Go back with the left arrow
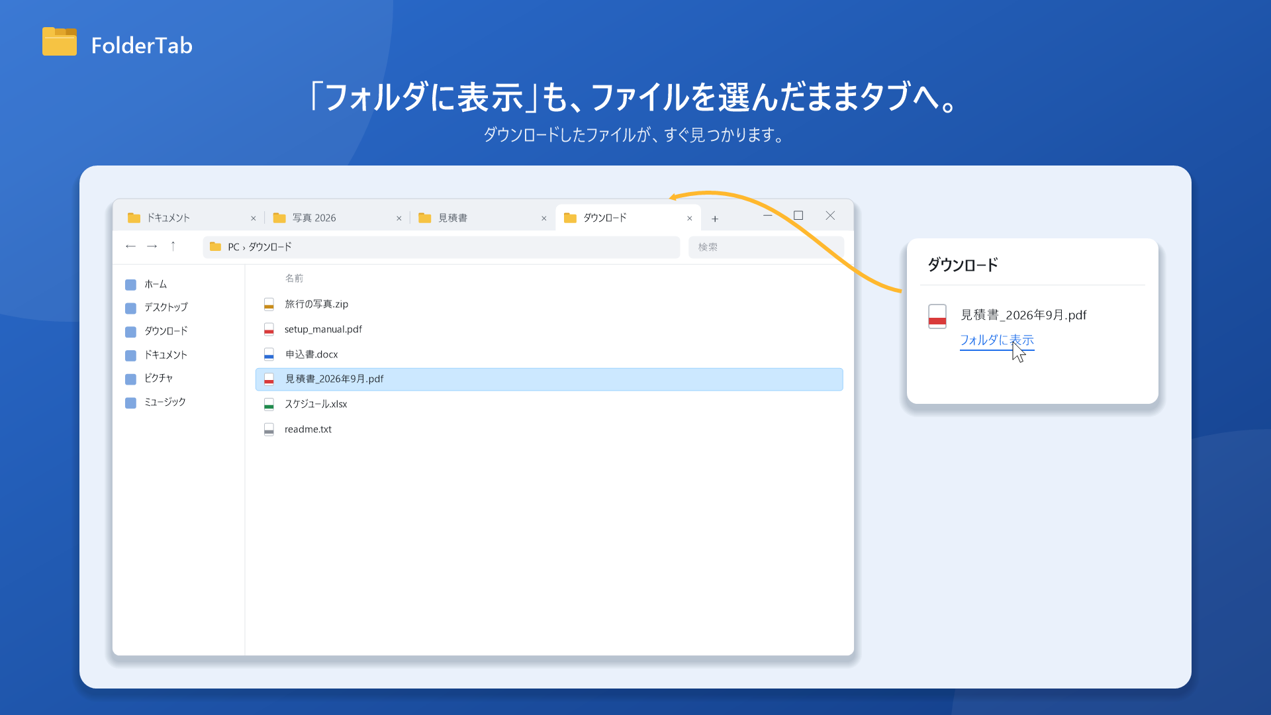 point(130,246)
